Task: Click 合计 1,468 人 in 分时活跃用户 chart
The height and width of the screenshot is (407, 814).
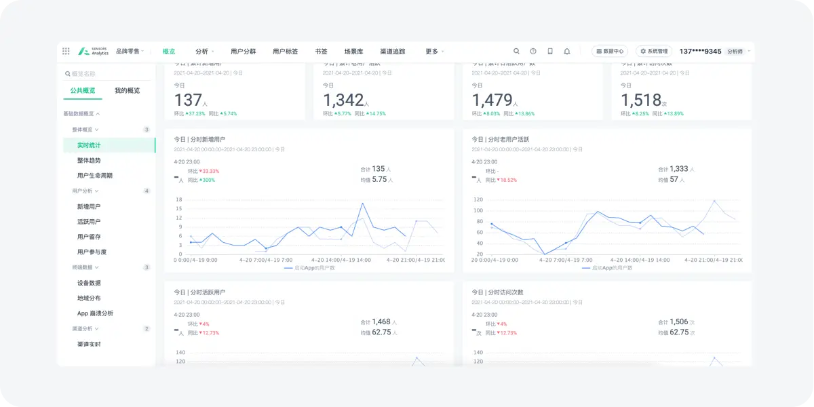Action: coord(379,322)
